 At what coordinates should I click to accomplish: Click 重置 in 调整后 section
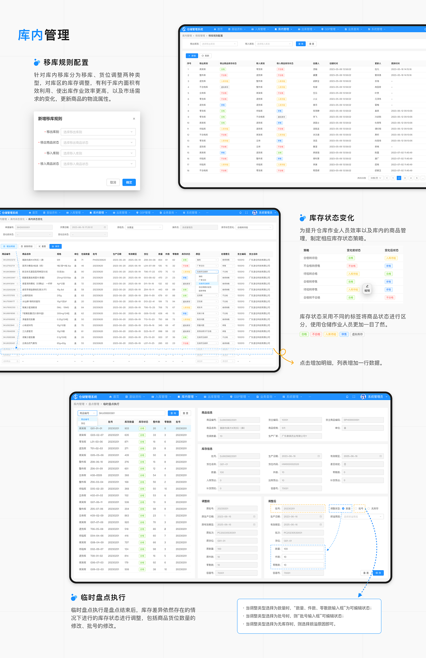click(366, 573)
